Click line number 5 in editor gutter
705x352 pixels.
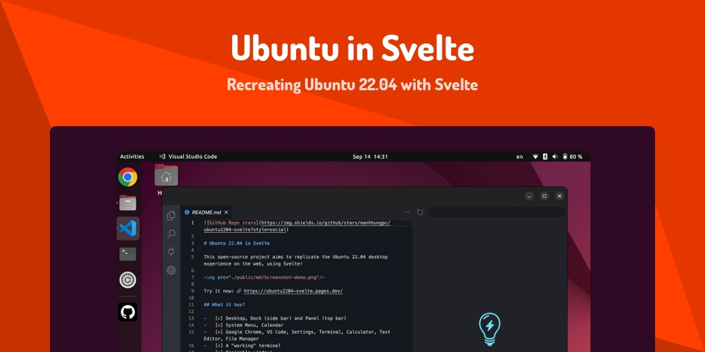pyautogui.click(x=192, y=257)
